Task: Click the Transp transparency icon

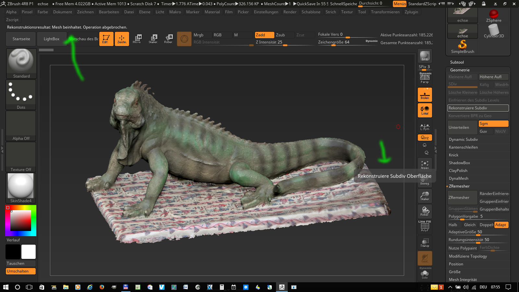Action: [425, 242]
